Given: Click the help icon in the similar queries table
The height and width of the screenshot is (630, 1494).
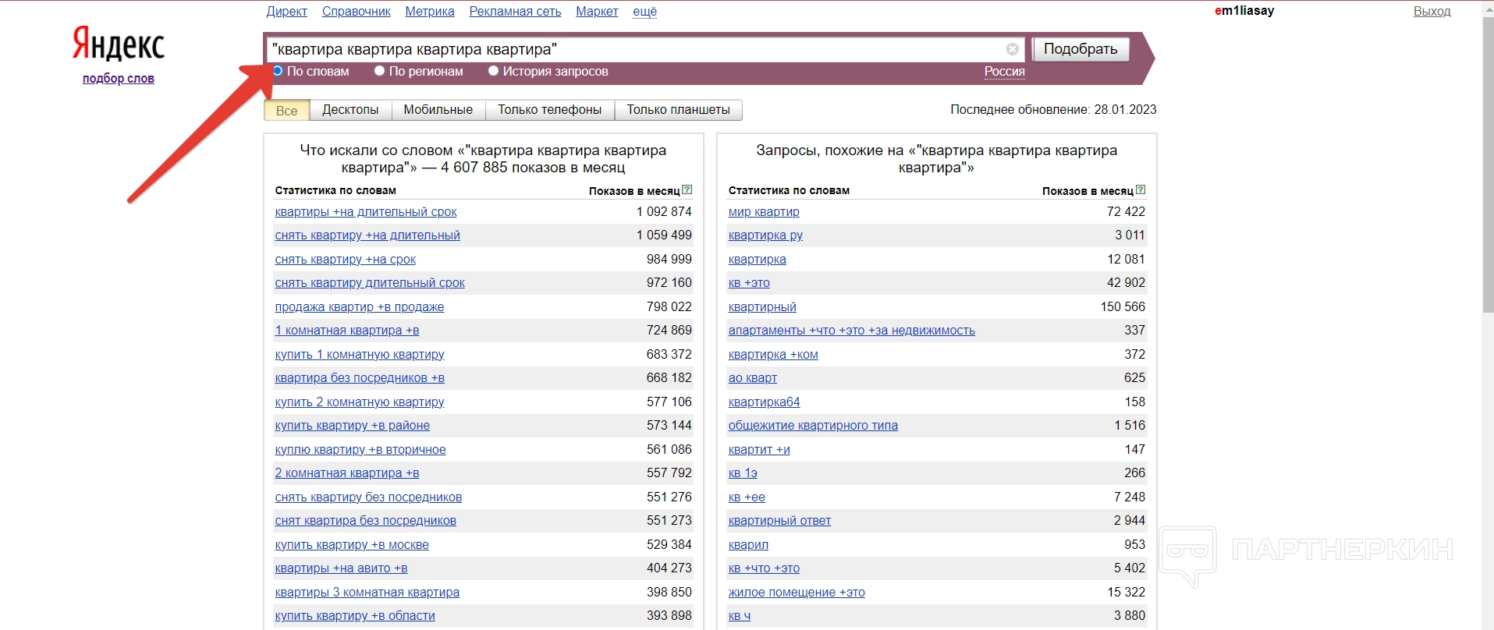Looking at the screenshot, I should click(x=1141, y=189).
